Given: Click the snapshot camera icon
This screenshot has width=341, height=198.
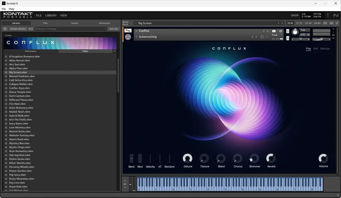Looking at the screenshot, I should pyautogui.click(x=274, y=31).
